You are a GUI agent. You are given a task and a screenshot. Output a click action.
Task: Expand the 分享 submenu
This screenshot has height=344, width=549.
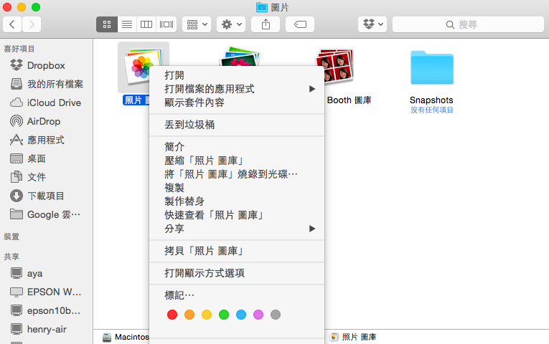tap(237, 229)
